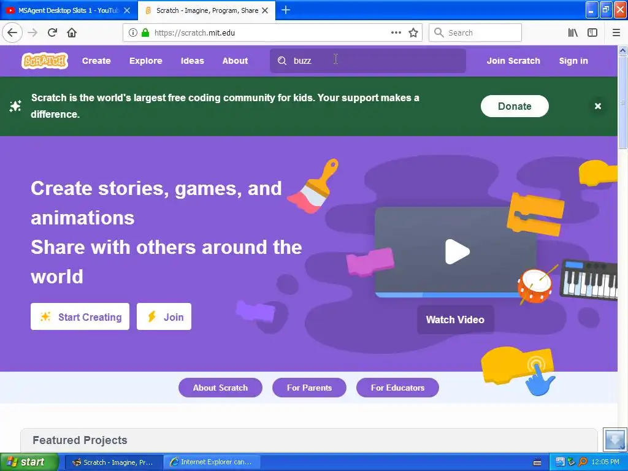This screenshot has height=471, width=628.
Task: Open the Windows start button
Action: tap(29, 462)
